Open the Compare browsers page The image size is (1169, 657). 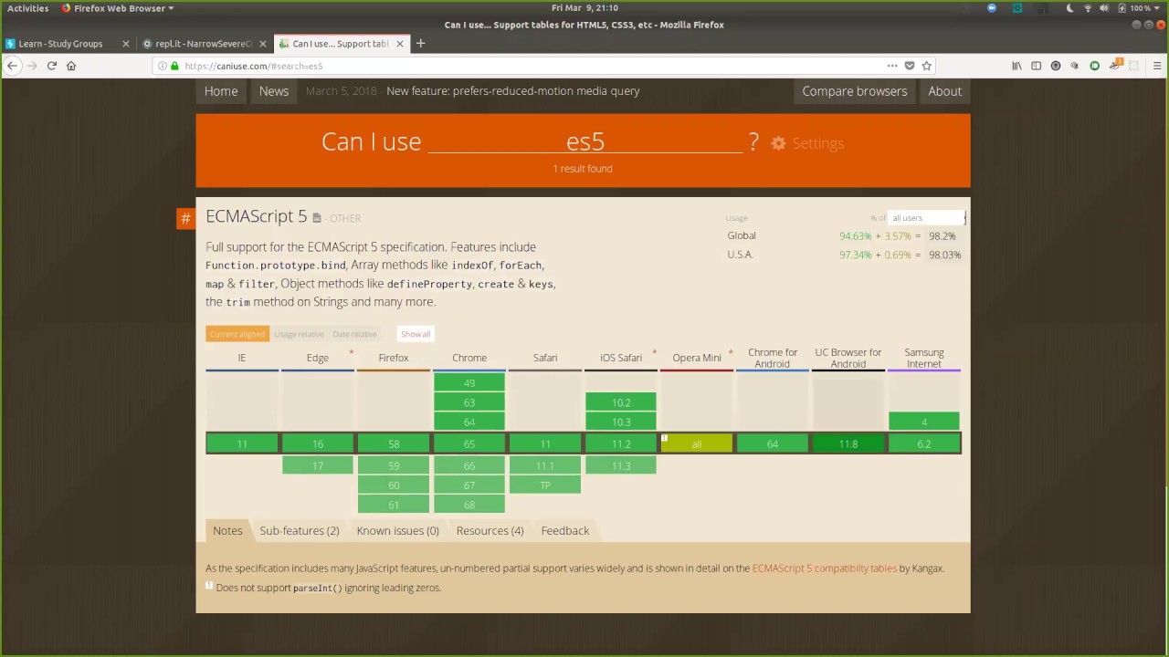(x=854, y=91)
